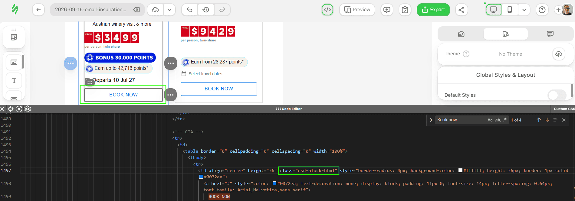Open code editor settings gear
575x201 pixels.
(28, 109)
